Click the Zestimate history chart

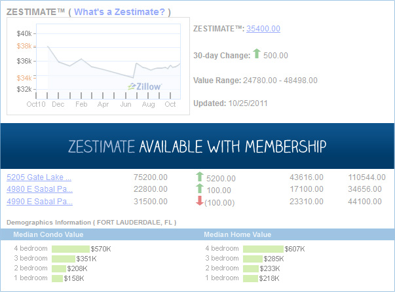98,66
